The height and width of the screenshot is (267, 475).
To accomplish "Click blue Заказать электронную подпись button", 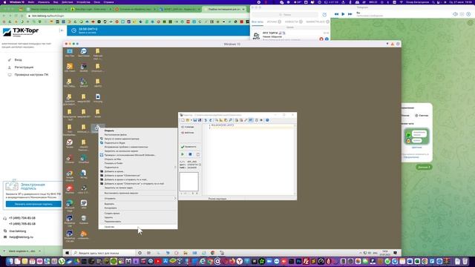I will coord(33,204).
